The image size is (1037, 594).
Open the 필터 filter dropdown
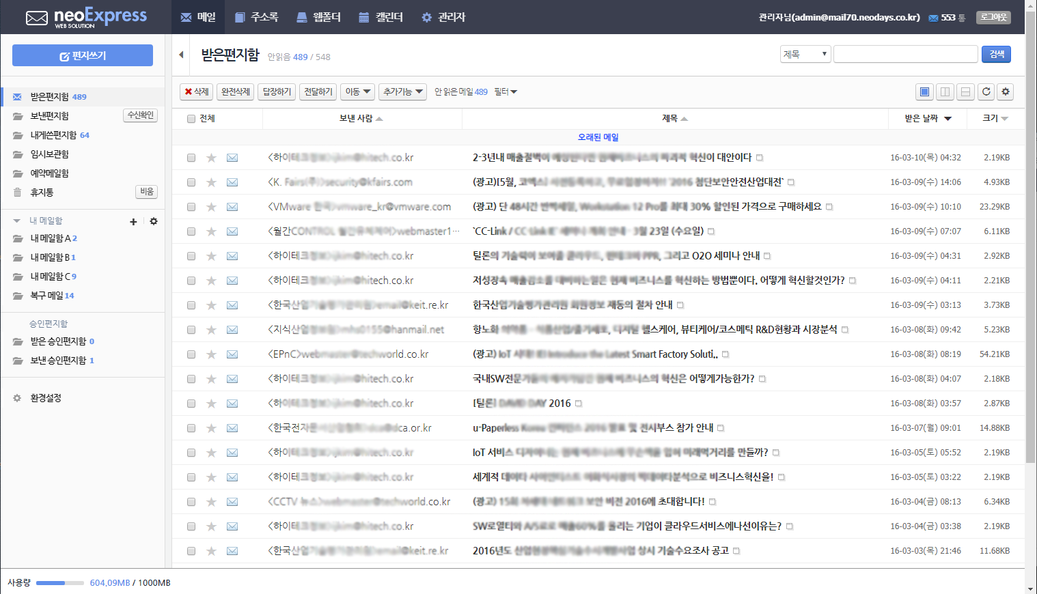tap(506, 91)
